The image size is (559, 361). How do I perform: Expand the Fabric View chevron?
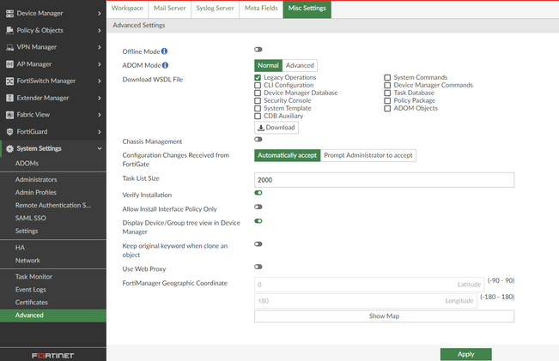100,115
